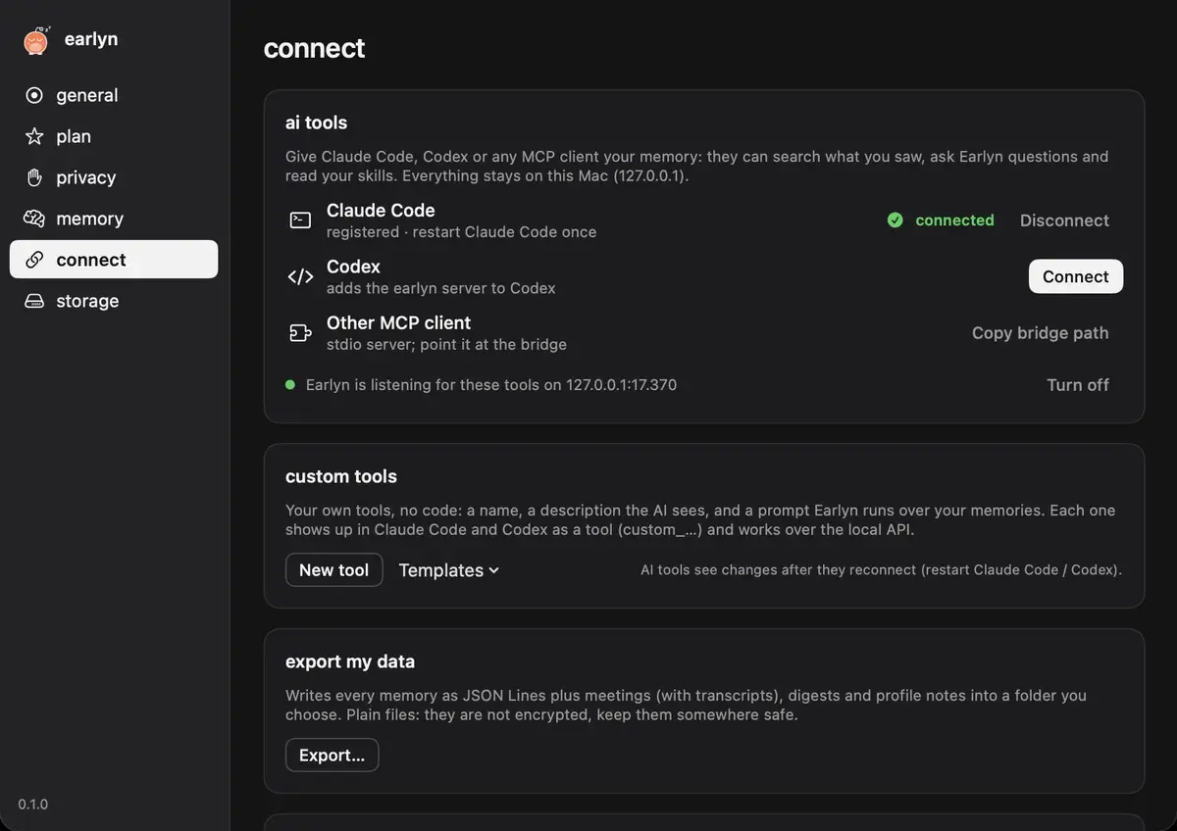Click the "Claude Code" row label
The width and height of the screenshot is (1177, 831).
click(x=381, y=211)
